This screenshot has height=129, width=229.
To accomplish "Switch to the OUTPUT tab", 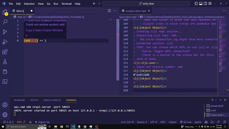I will [x=34, y=100].
